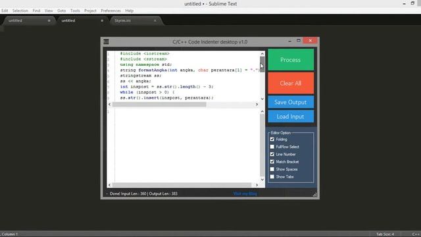Enable the Show Tabs checkbox

point(272,177)
